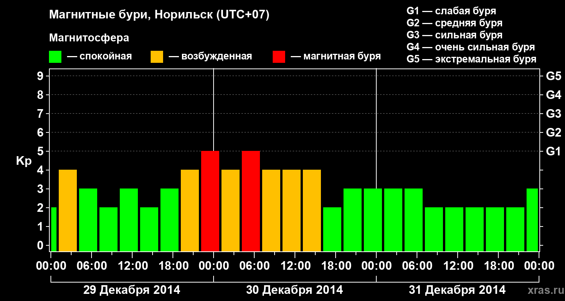Click the orange Kp 4 bar between the two red bars
The width and height of the screenshot is (565, 301).
click(x=231, y=210)
